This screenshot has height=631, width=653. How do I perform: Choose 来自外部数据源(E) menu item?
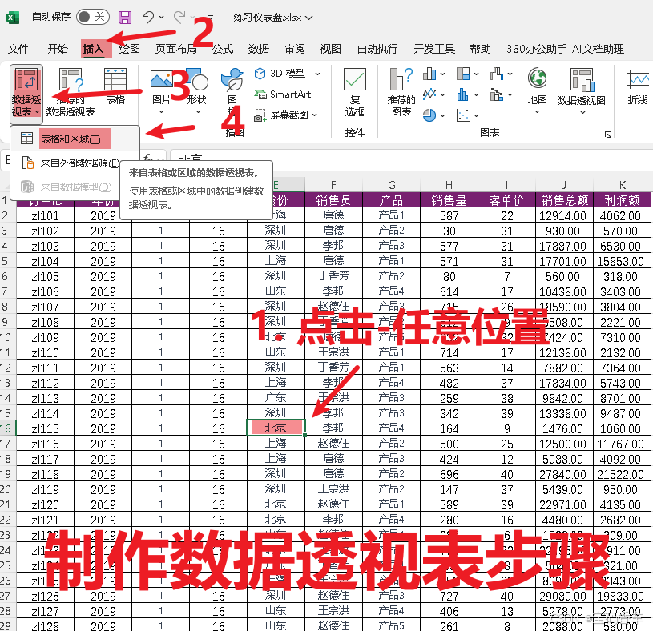[75, 163]
